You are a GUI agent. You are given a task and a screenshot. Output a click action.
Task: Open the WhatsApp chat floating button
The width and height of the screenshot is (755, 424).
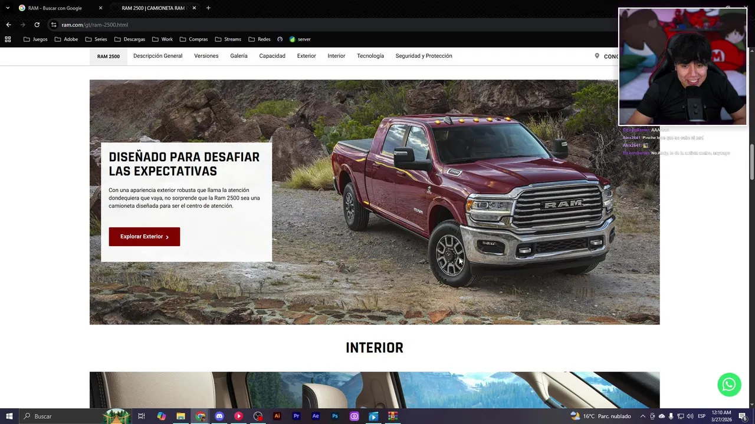click(x=729, y=385)
